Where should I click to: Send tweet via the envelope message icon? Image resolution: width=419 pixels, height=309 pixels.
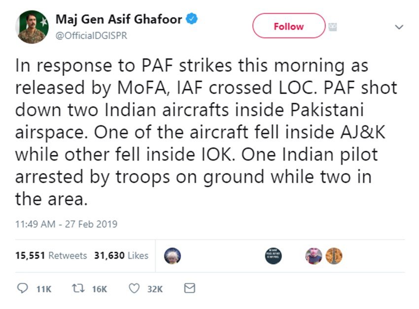click(x=189, y=288)
